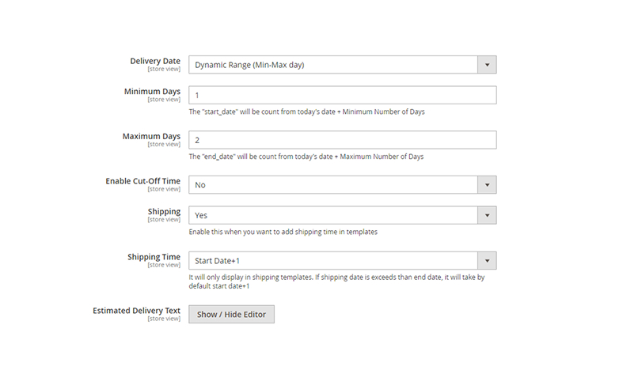
Task: Focus the Minimum Days input field
Action: coord(342,95)
